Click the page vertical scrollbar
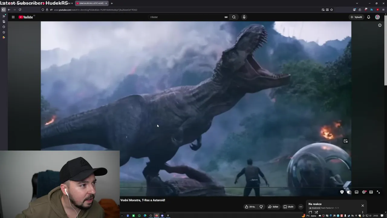The width and height of the screenshot is (387, 218). coord(385,50)
